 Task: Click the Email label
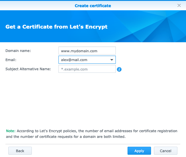pyautogui.click(x=11, y=60)
